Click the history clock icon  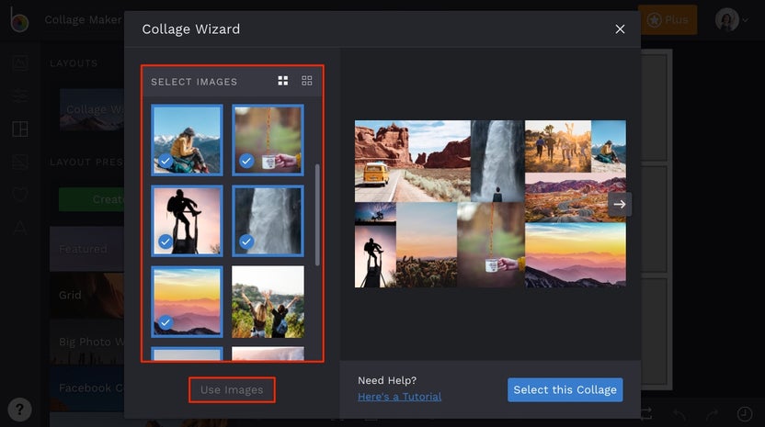pos(744,414)
